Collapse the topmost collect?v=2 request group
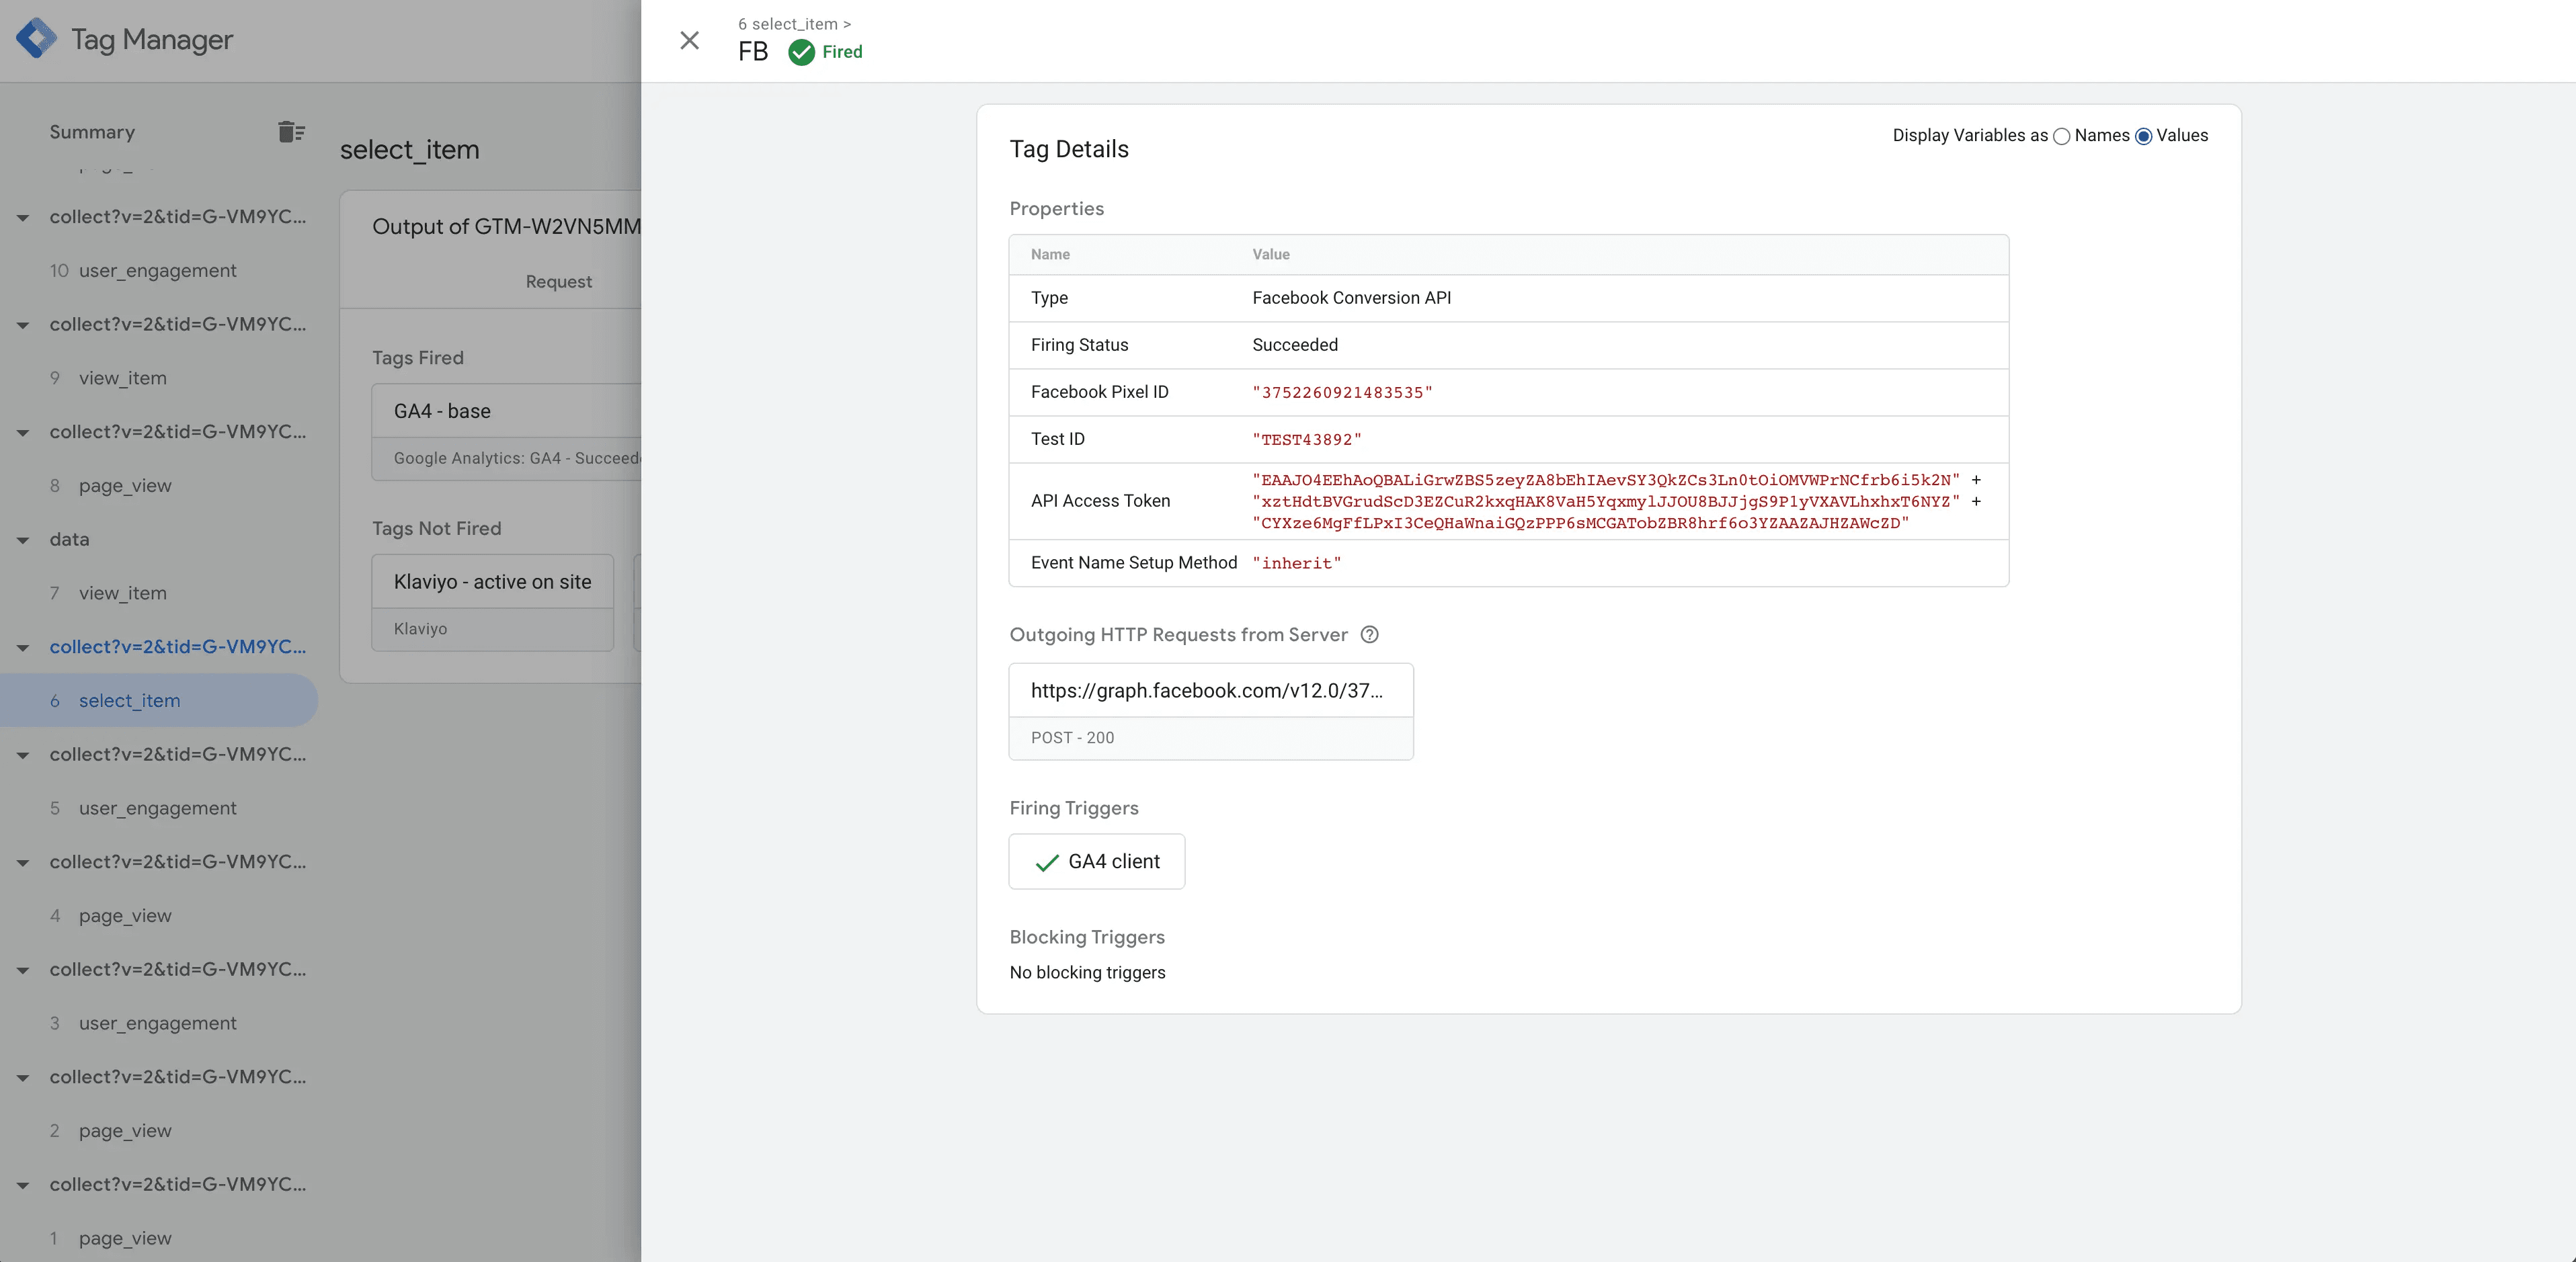2576x1262 pixels. tap(22, 217)
